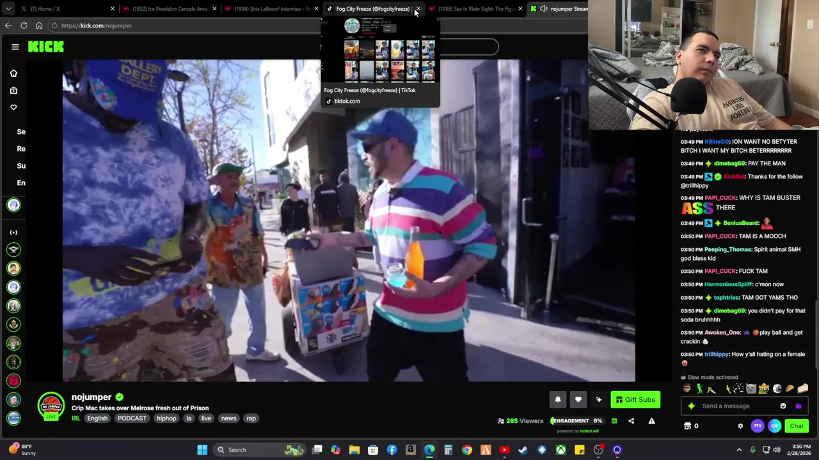The width and height of the screenshot is (819, 460).
Task: Open trillhippy username in chat
Action: (717, 355)
